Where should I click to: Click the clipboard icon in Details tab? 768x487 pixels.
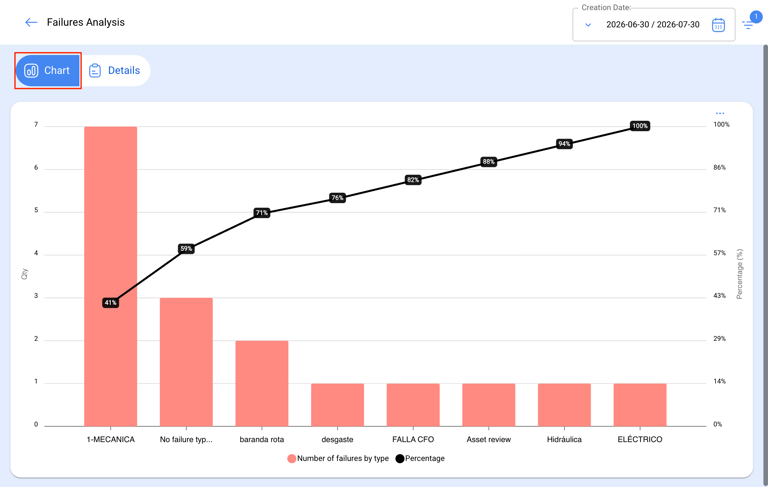(x=95, y=71)
